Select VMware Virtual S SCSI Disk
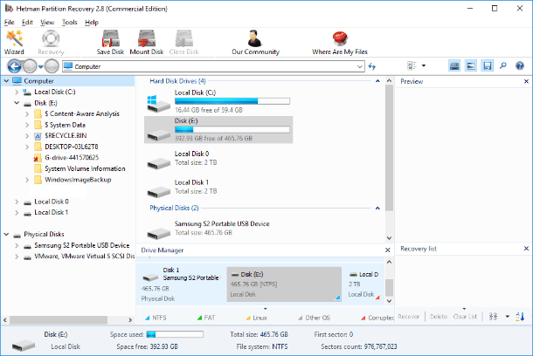533x356 pixels. (80, 257)
